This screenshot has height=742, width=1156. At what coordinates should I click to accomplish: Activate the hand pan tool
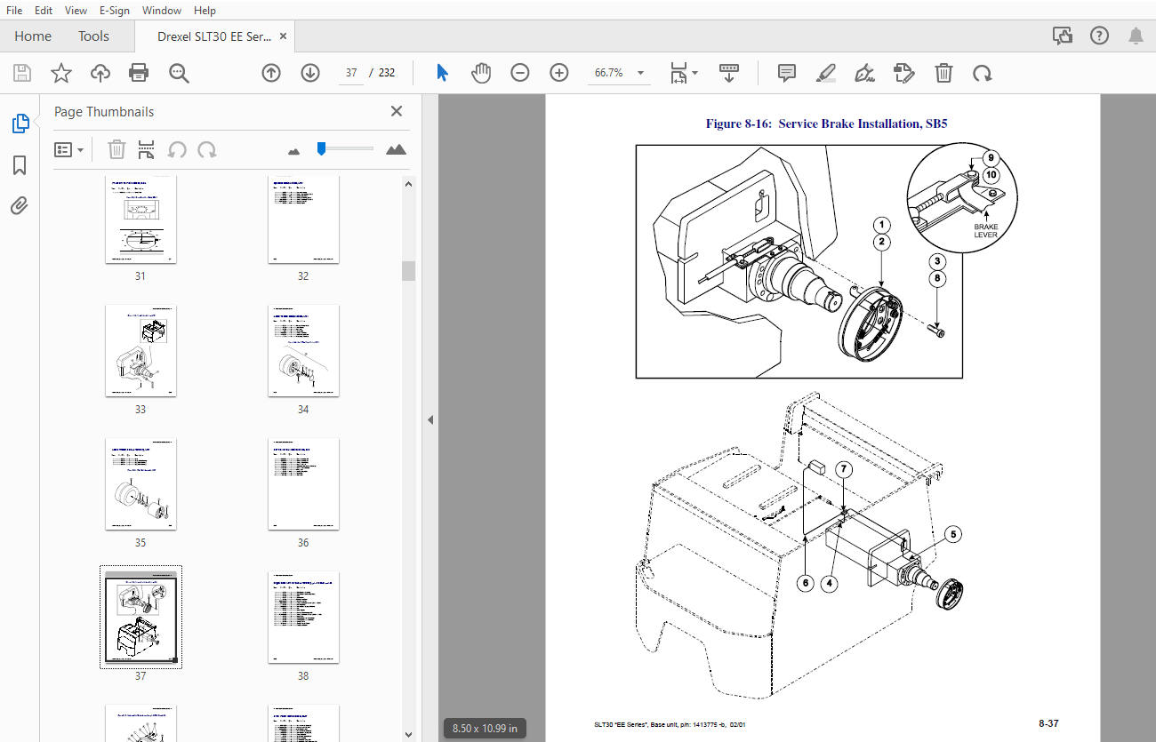click(x=481, y=73)
